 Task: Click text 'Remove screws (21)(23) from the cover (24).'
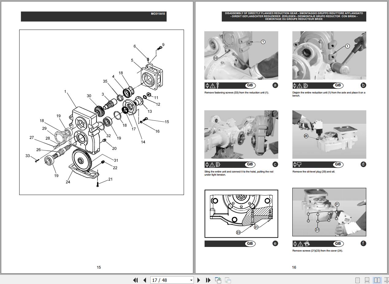(x=318, y=251)
